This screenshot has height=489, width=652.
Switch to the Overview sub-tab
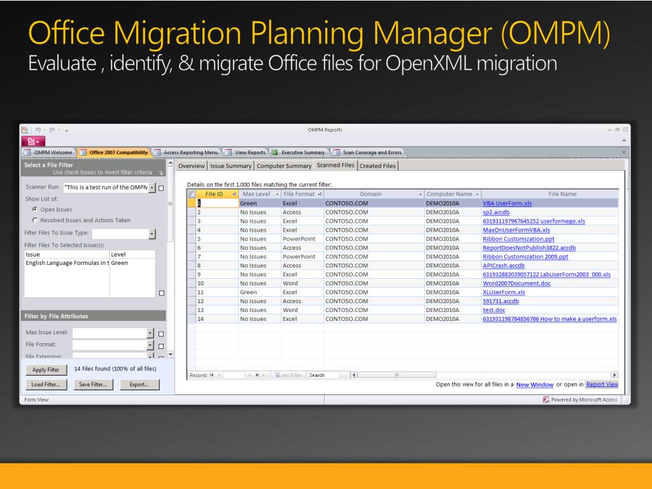click(x=191, y=166)
